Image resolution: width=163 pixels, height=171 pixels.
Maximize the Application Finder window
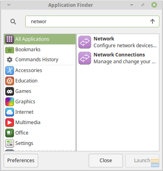coord(143,5)
